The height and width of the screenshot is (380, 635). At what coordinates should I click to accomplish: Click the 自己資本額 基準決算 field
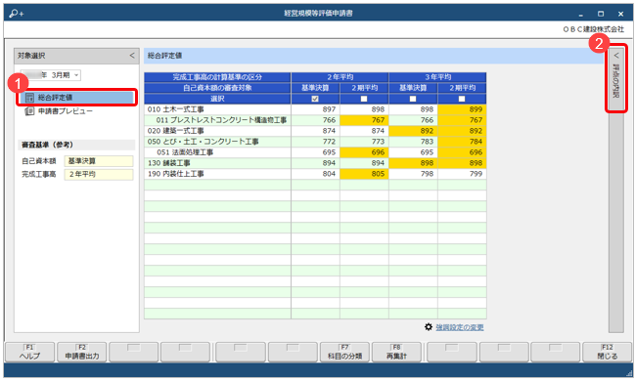pos(99,161)
